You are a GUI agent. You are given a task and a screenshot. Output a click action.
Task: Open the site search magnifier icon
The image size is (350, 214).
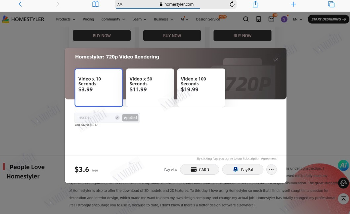click(246, 19)
